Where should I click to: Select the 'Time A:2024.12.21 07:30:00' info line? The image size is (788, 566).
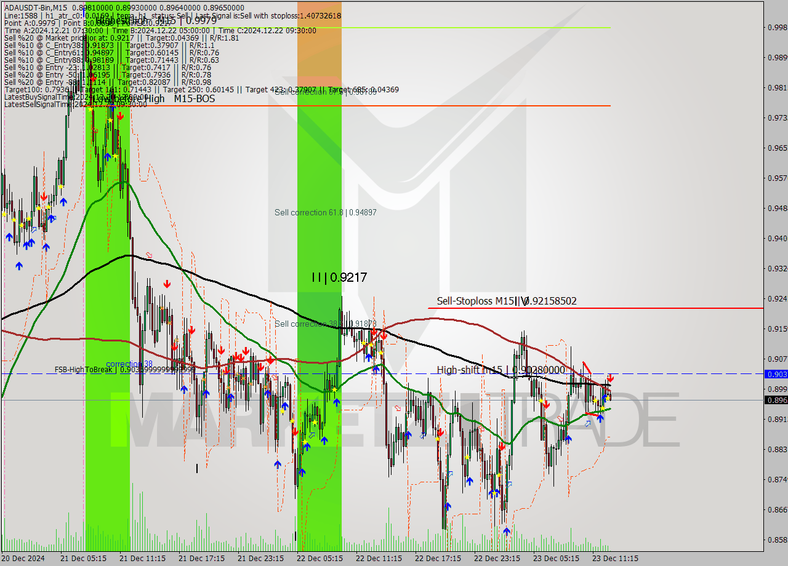pos(160,31)
